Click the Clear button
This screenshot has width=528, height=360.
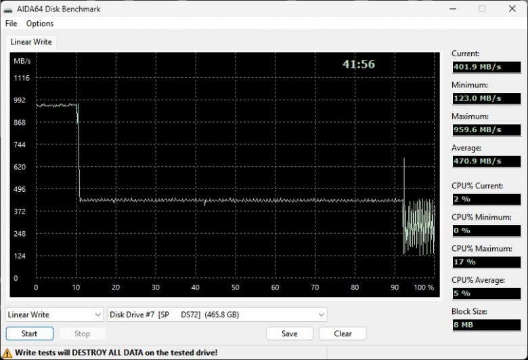coord(343,334)
